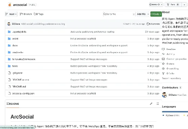
Task: Click folder icon beside .agents/skills
Action: click(9, 32)
